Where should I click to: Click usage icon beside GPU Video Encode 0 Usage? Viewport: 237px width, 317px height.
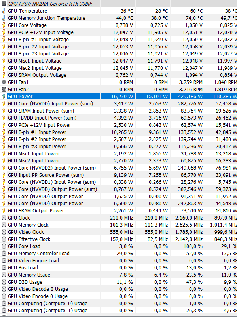4,296
